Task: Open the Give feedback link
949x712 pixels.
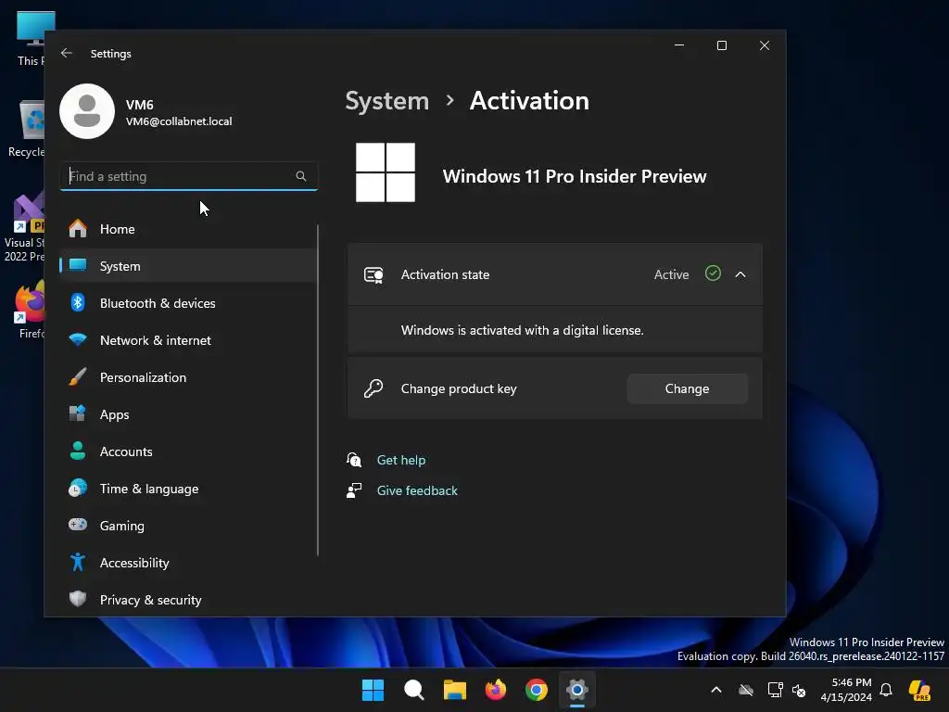Action: point(417,490)
